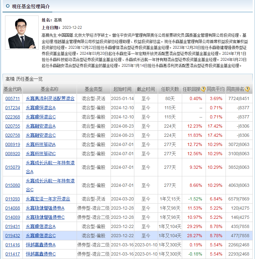Image resolution: width=255 pixels, height=259 pixels.
Task: Click the 1年又15天 tenure cell
Action: coord(170,199)
